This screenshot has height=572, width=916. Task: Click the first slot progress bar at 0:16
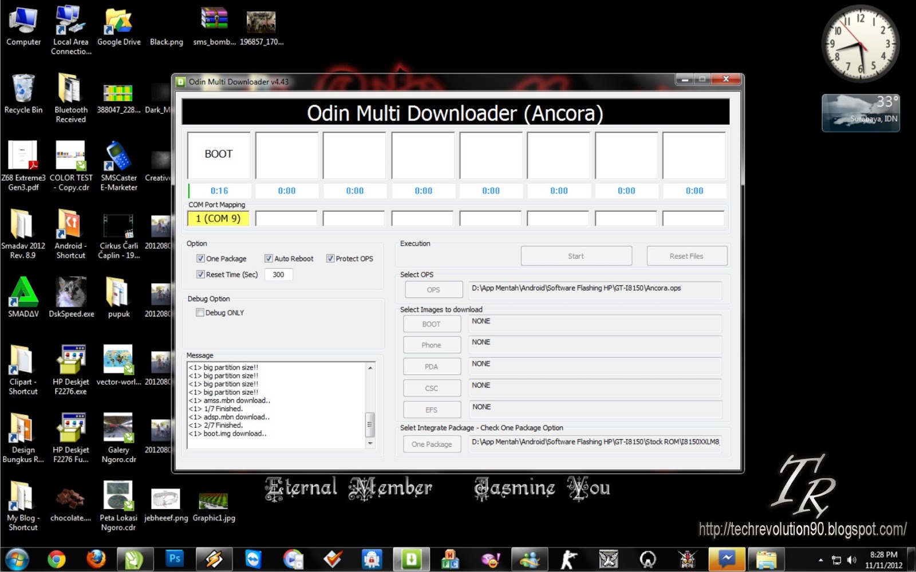[x=219, y=190]
